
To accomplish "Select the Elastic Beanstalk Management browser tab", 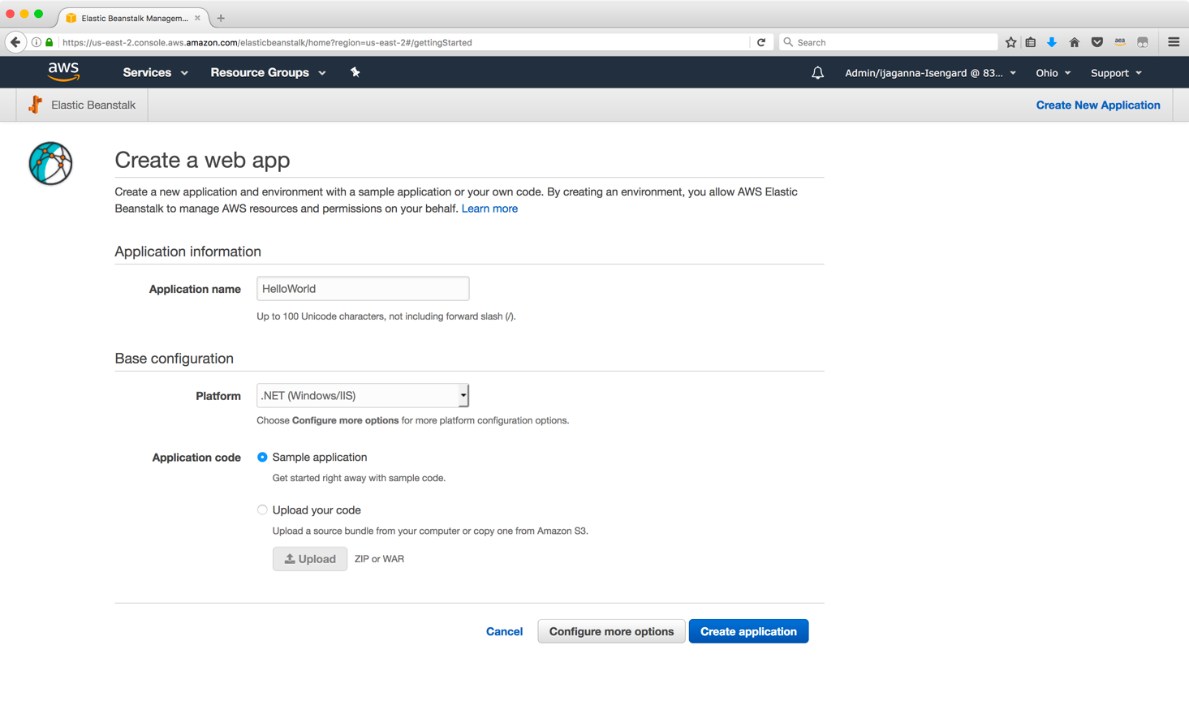I will (134, 18).
